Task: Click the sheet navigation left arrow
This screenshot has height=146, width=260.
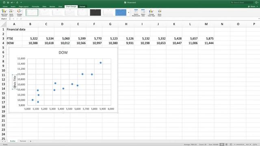Action: (2, 141)
